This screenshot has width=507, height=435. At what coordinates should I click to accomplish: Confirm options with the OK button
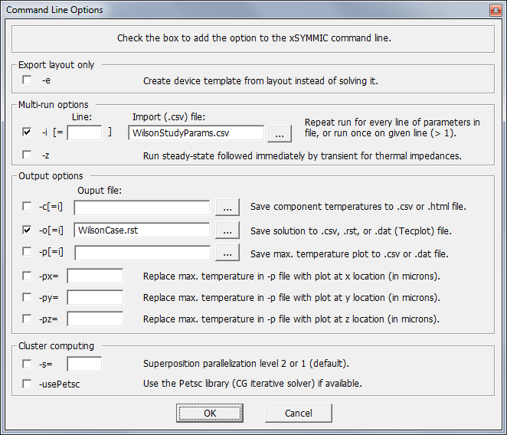(x=210, y=413)
